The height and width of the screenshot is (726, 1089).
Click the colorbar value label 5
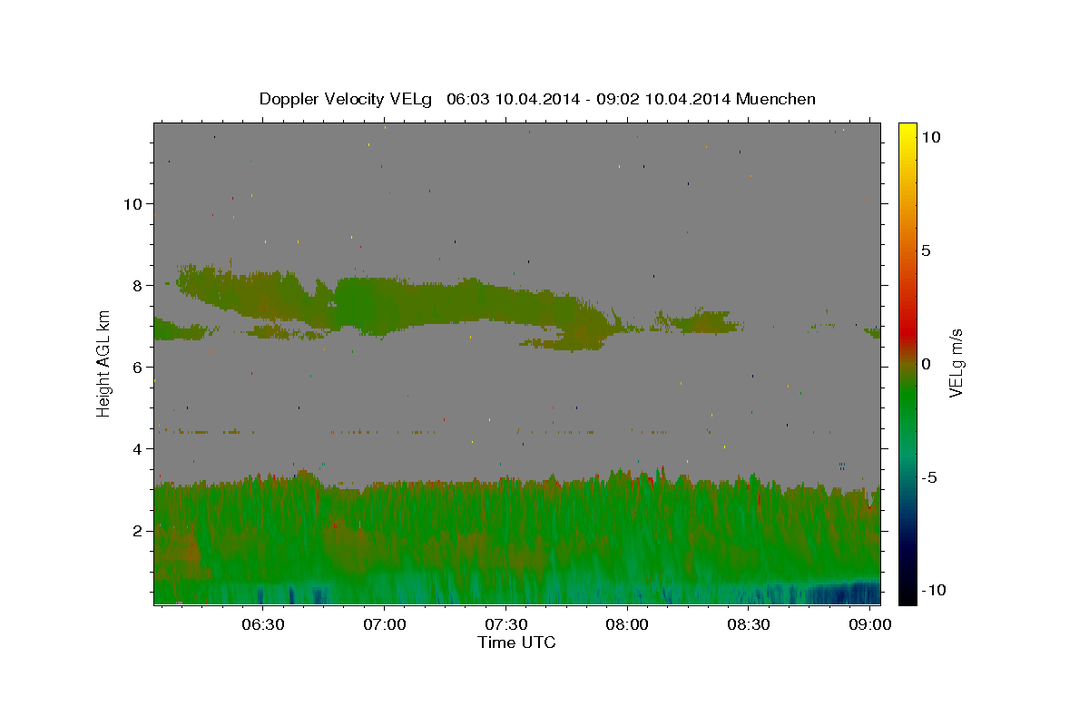pyautogui.click(x=927, y=250)
